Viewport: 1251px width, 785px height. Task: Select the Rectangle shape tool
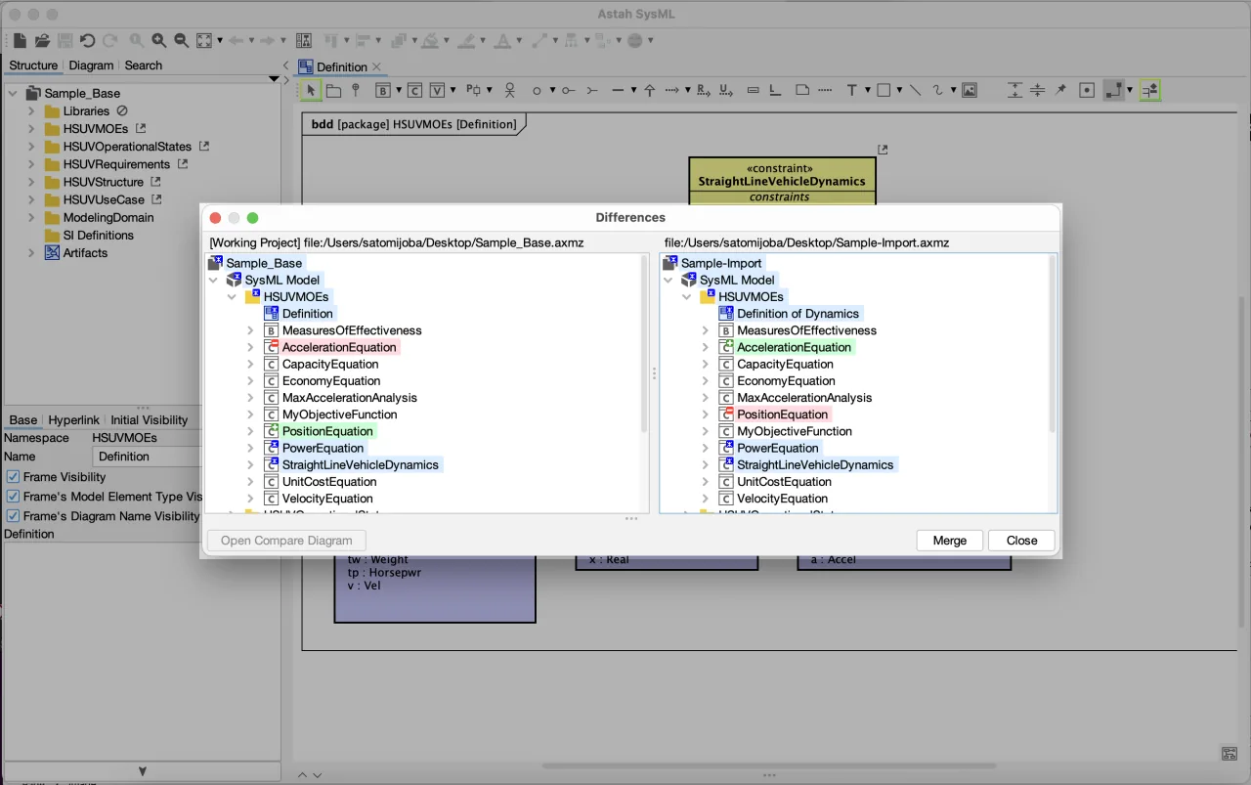point(884,90)
